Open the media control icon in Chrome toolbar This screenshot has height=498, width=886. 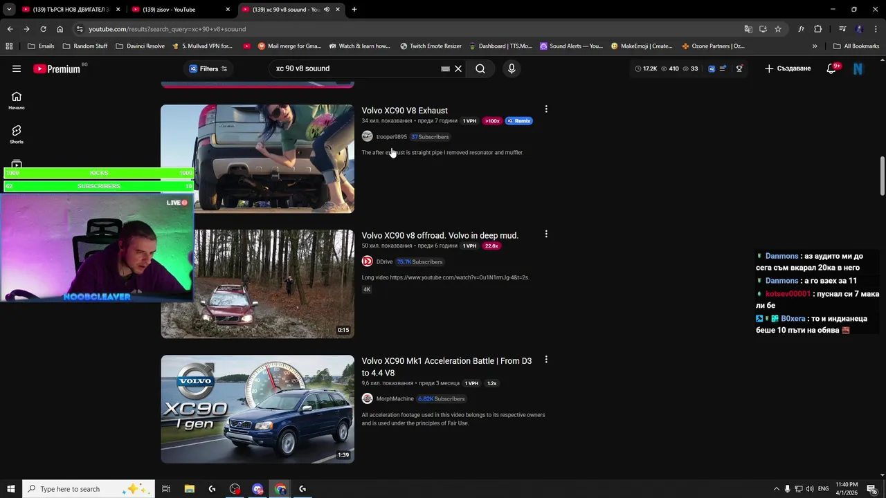[842, 29]
